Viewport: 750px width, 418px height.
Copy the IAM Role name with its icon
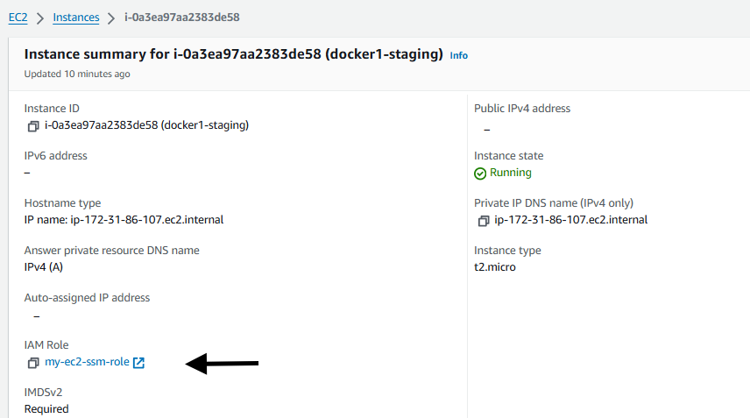tap(33, 363)
